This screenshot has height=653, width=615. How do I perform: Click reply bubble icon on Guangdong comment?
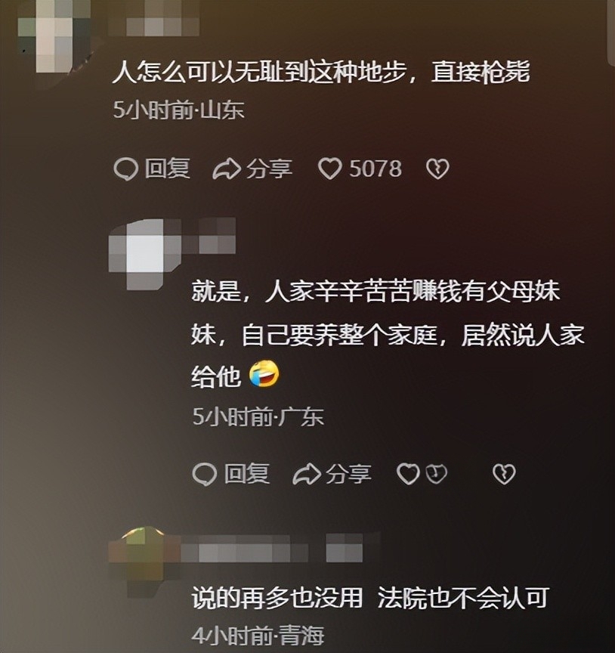205,475
